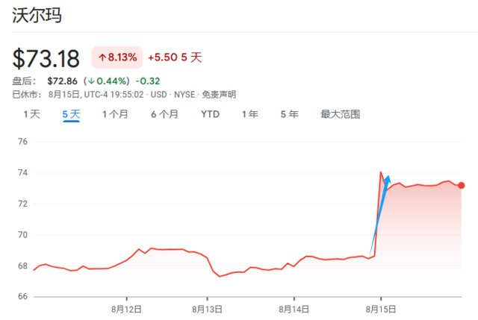Click the UTC-4 19:55:02 timestamp
Image resolution: width=478 pixels, height=320 pixels.
(x=114, y=95)
